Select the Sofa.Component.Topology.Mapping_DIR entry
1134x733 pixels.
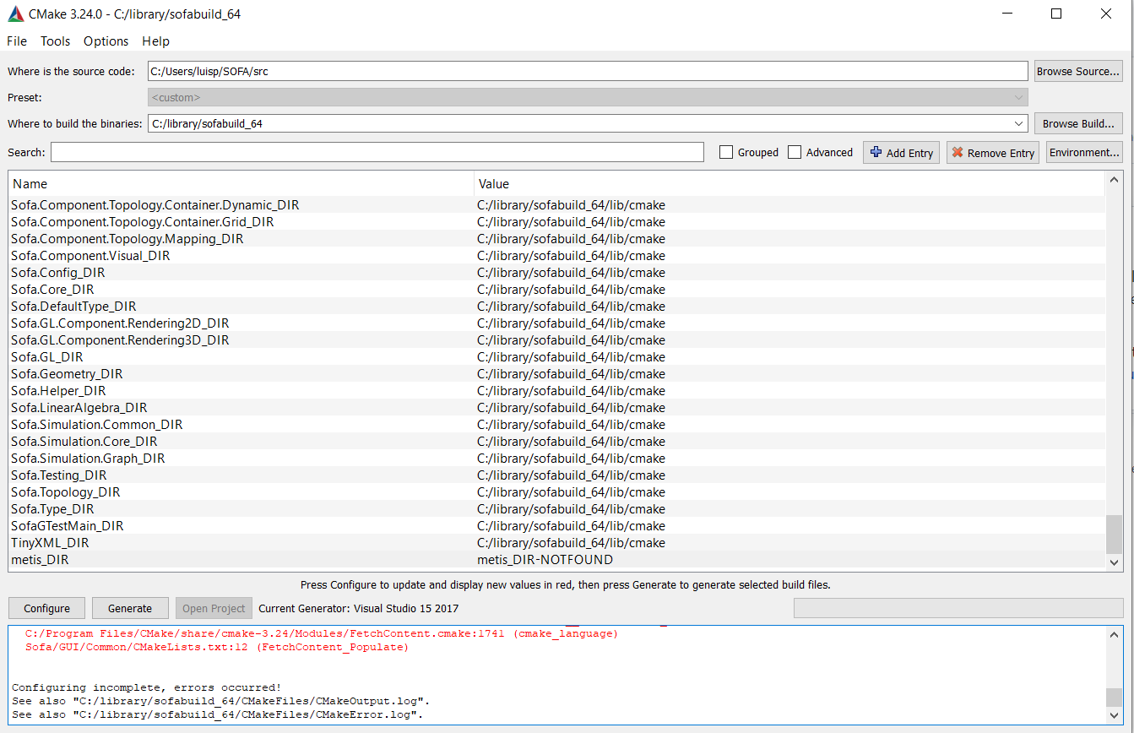tap(128, 239)
